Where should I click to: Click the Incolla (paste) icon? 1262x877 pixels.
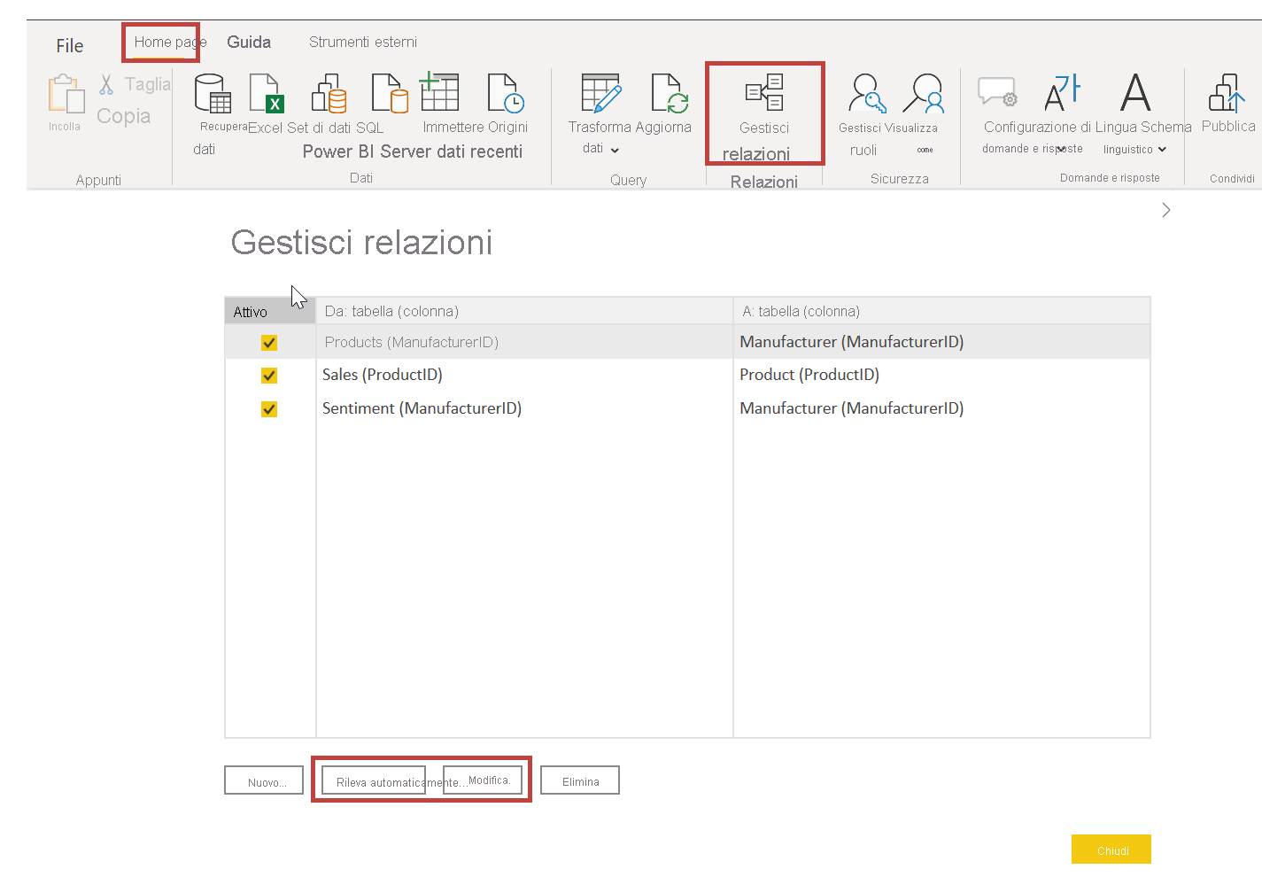66,94
